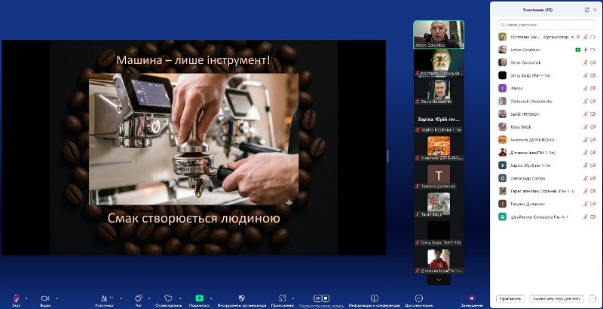The image size is (603, 309).
Task: Expand the arrow beside Participants button
Action: coord(121,298)
